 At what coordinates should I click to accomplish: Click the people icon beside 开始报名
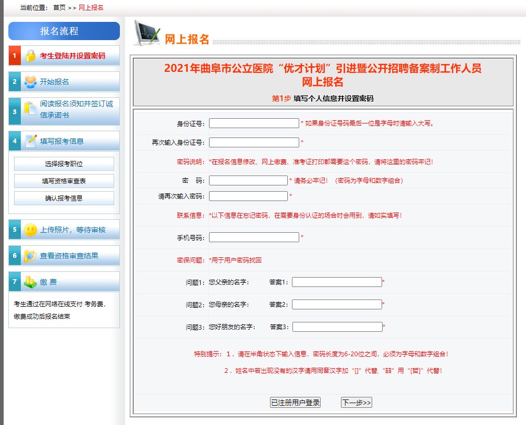tap(31, 82)
